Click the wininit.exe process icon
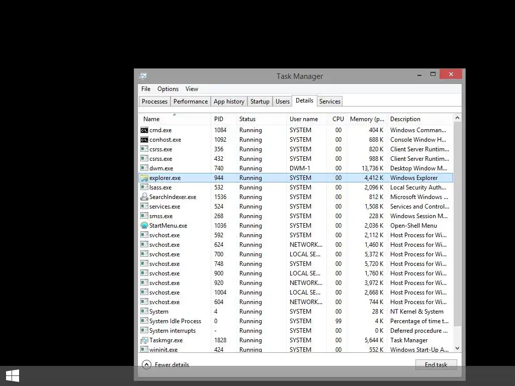 tap(144, 349)
